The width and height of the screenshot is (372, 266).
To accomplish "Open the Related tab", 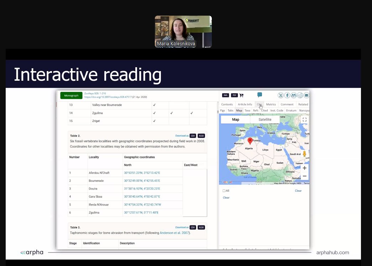I will tap(303, 104).
